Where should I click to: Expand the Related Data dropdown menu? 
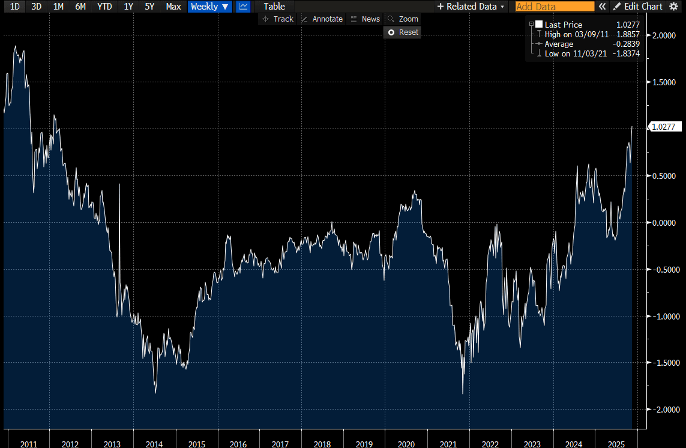pyautogui.click(x=471, y=7)
